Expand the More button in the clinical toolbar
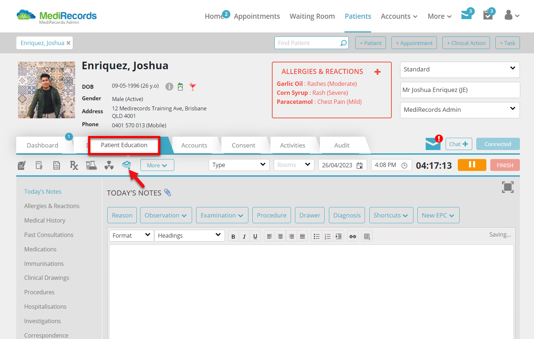 coord(157,165)
